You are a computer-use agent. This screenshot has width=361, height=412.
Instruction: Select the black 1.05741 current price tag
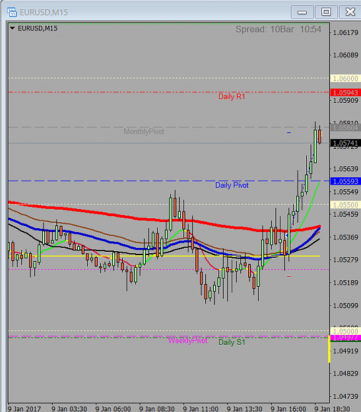coord(345,143)
